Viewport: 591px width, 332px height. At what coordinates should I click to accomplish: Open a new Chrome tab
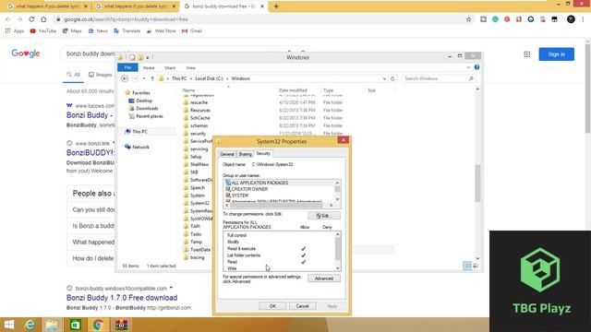pyautogui.click(x=276, y=6)
